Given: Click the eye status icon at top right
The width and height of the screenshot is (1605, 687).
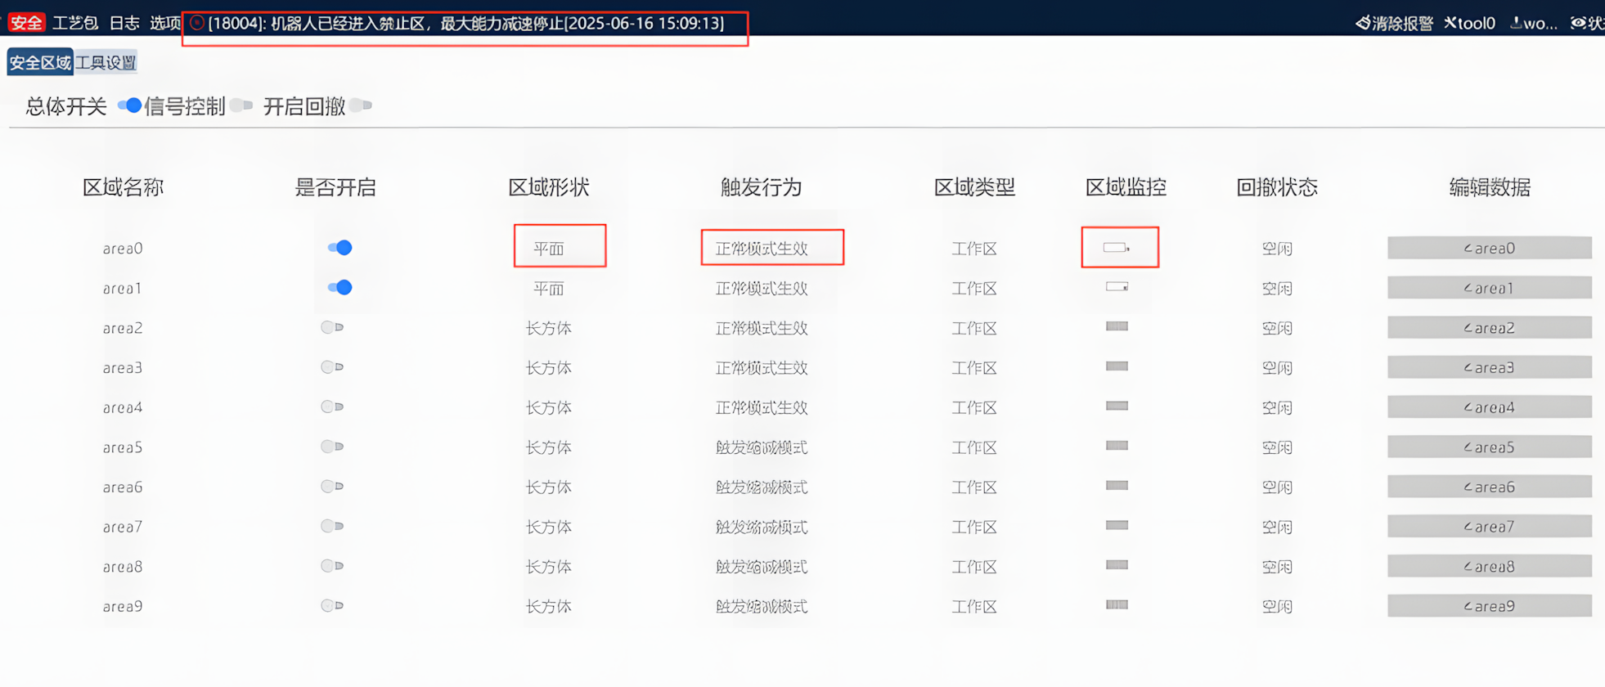Looking at the screenshot, I should 1578,23.
